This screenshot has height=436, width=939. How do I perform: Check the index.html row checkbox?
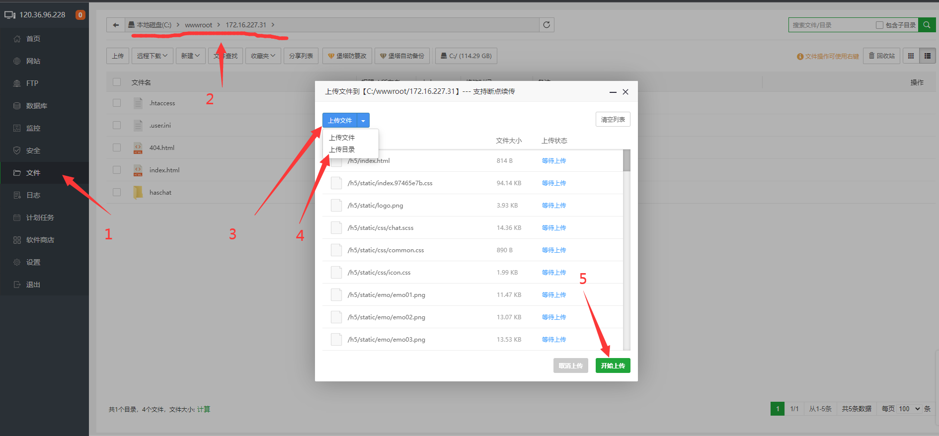pyautogui.click(x=117, y=170)
